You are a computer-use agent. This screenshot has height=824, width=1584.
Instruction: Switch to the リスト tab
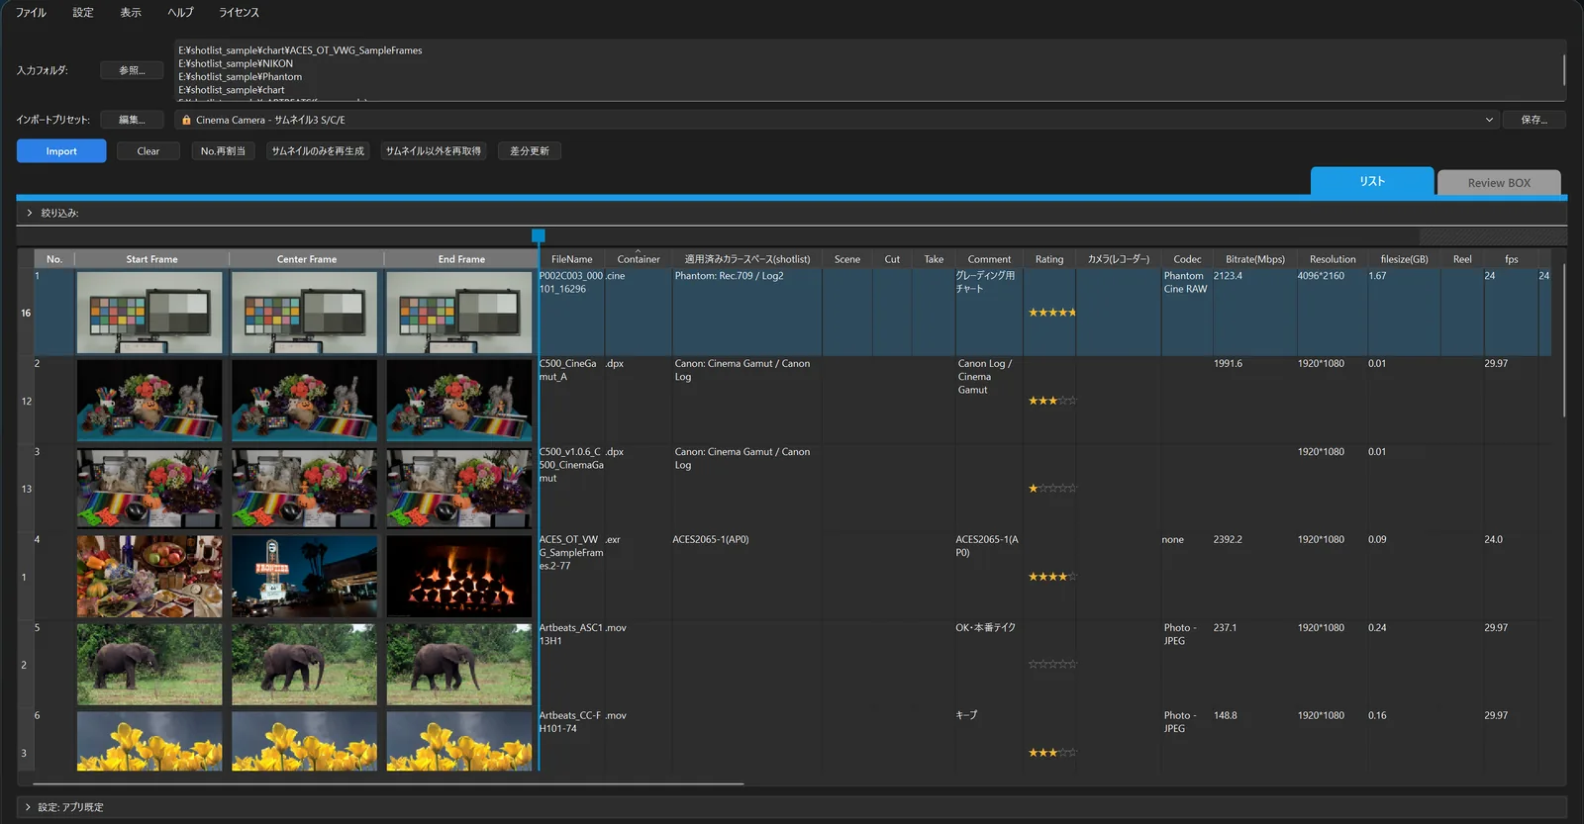tap(1372, 181)
